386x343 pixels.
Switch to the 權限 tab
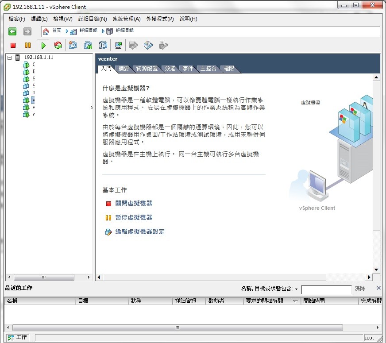click(229, 69)
